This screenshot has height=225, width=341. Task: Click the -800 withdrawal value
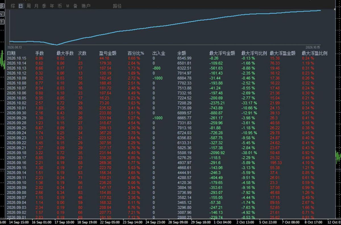[157, 68]
